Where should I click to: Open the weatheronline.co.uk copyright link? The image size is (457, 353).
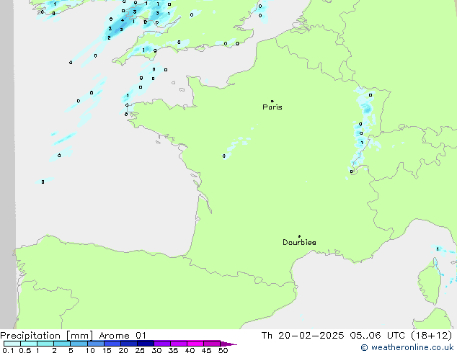point(407,347)
